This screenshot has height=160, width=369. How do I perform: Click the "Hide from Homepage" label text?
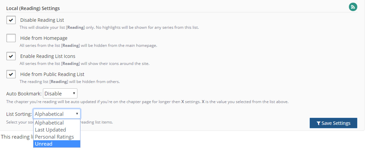44,38
